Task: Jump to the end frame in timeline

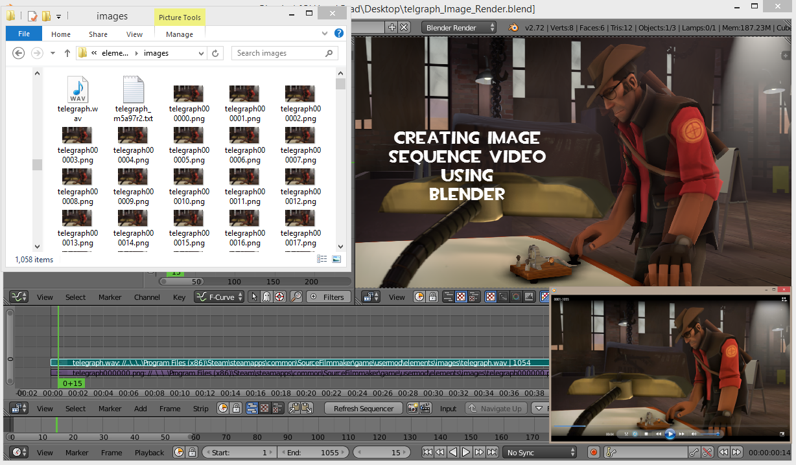Action: click(x=491, y=452)
